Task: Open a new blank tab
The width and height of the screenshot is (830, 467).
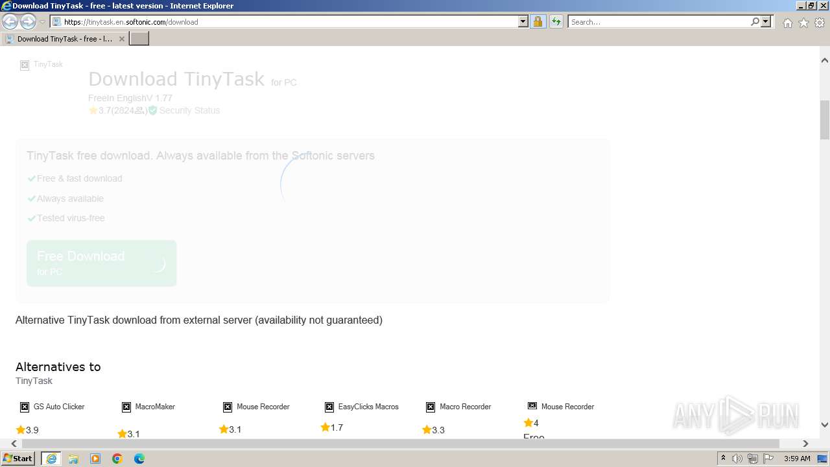Action: 139,39
